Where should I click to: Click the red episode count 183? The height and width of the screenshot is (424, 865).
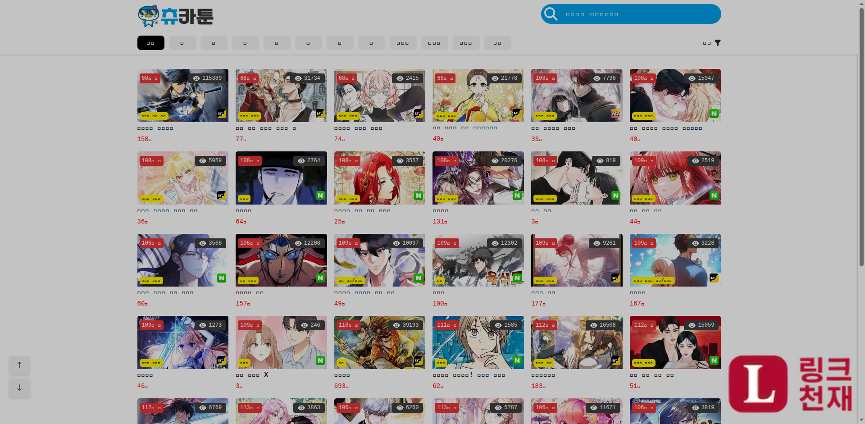pos(538,386)
